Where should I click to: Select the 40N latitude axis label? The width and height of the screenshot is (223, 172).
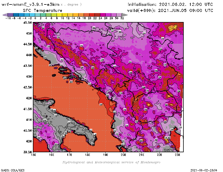[x=29, y=141]
